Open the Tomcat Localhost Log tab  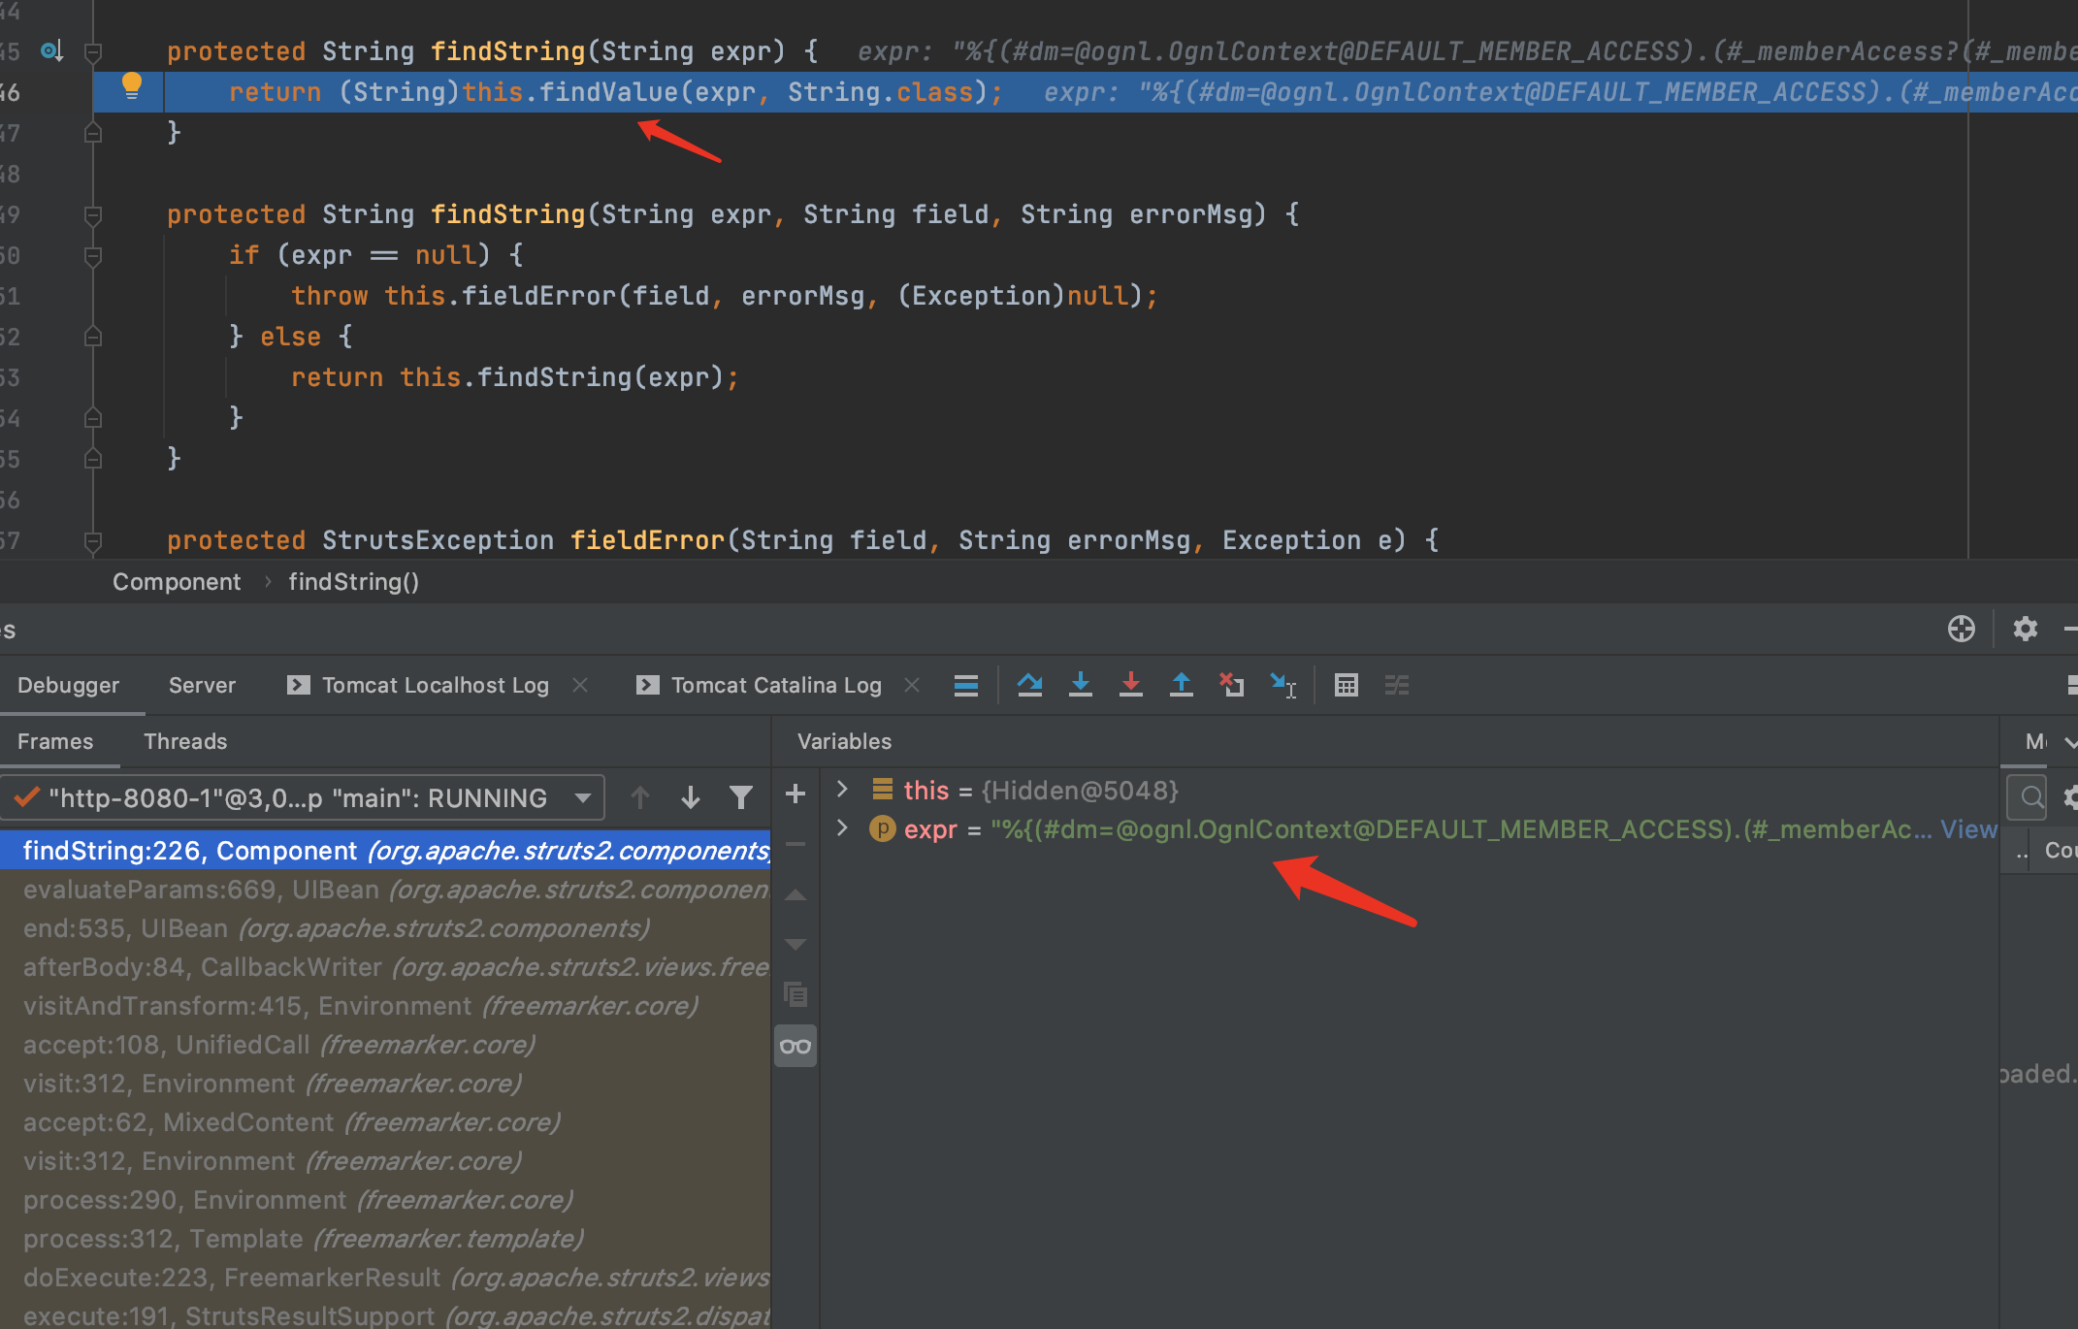418,685
